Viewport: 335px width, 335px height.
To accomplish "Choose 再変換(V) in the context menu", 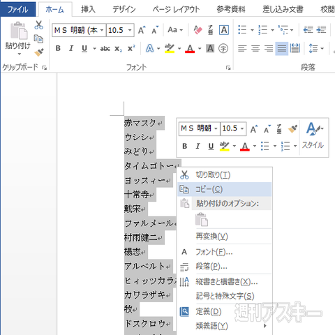I will tap(224, 237).
